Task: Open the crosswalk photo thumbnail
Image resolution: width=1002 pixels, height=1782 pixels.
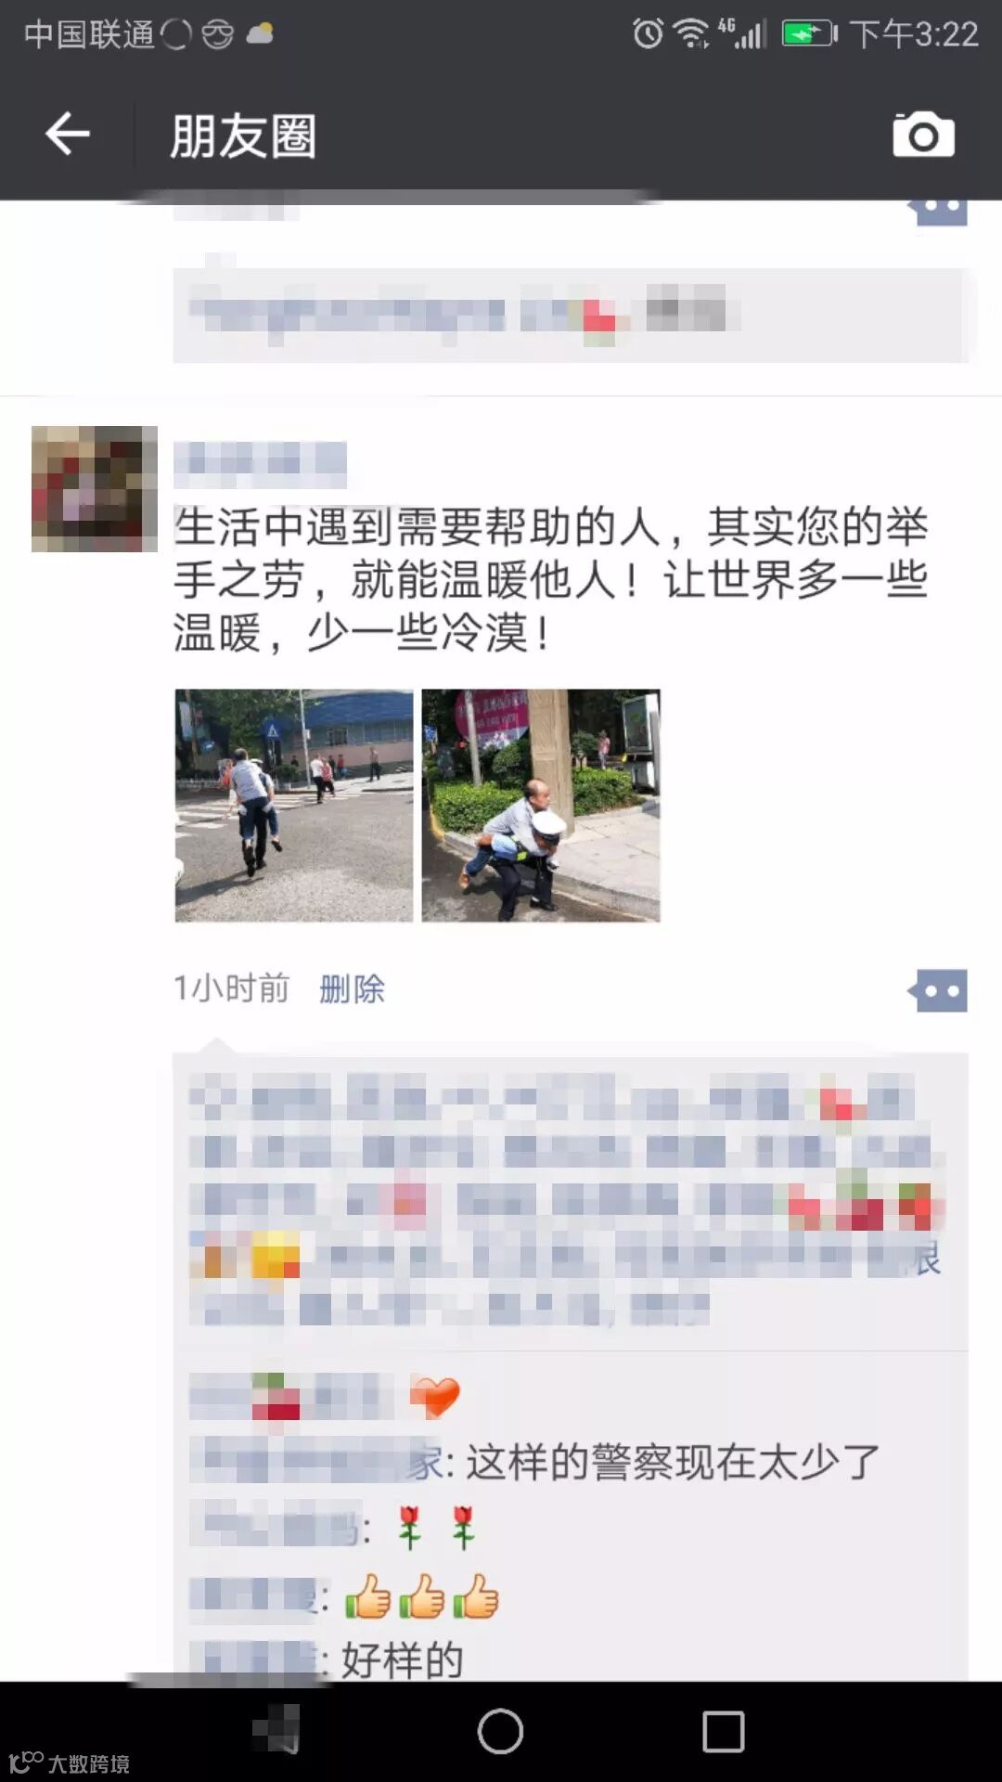Action: [x=294, y=806]
